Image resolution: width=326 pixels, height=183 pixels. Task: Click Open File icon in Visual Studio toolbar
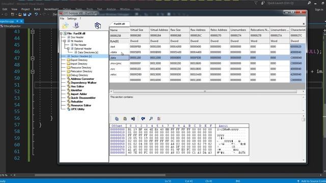pyautogui.click(x=20, y=15)
